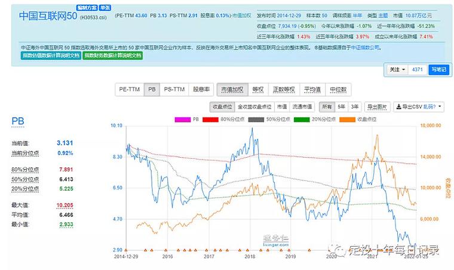This screenshot has width=454, height=270.
Task: Click the 写笔记 button
Action: [x=438, y=69]
